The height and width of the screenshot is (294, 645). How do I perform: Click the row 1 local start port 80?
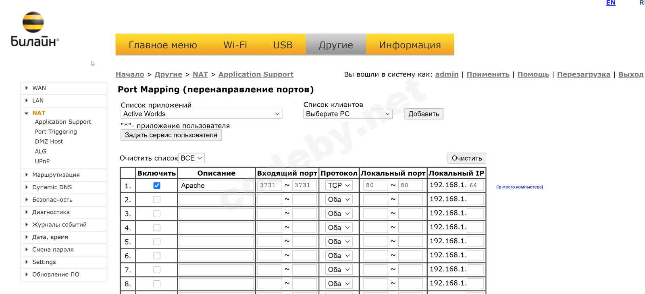click(x=376, y=185)
